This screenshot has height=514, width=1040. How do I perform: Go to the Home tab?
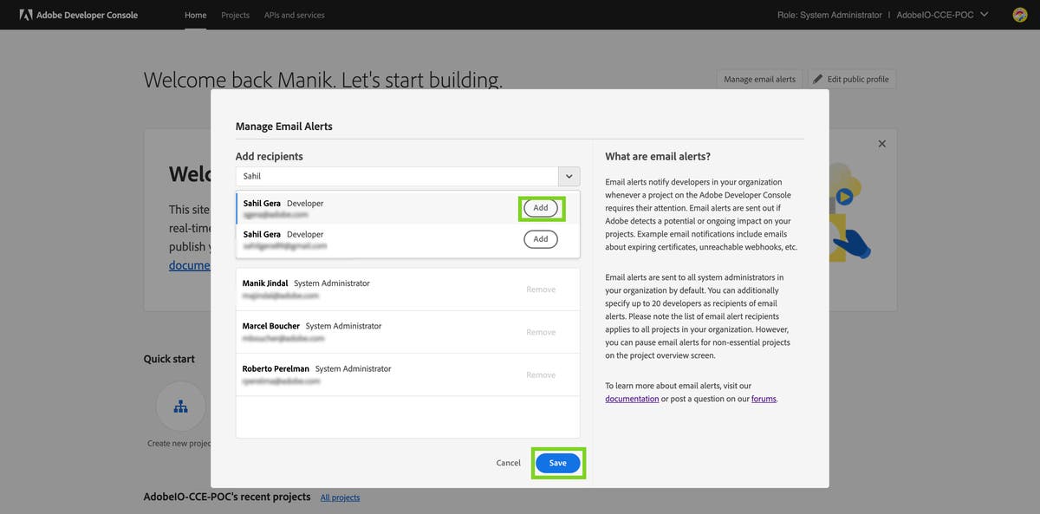point(196,15)
